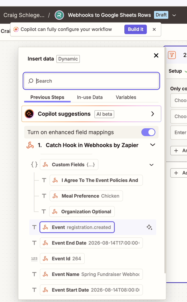Image resolution: width=187 pixels, height=302 pixels.
Task: Select Organization Optional field
Action: pyautogui.click(x=82, y=211)
